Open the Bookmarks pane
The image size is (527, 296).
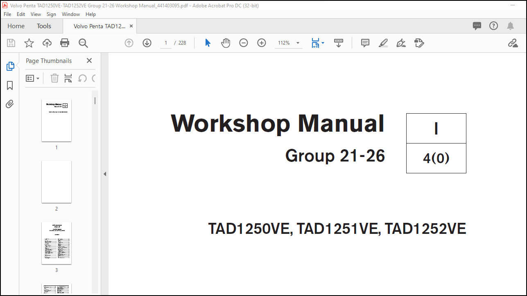10,85
